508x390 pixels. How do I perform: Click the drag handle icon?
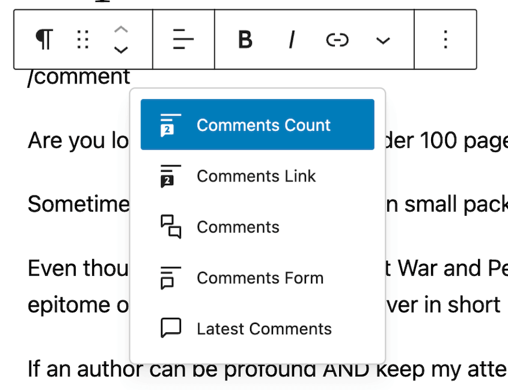coord(82,40)
